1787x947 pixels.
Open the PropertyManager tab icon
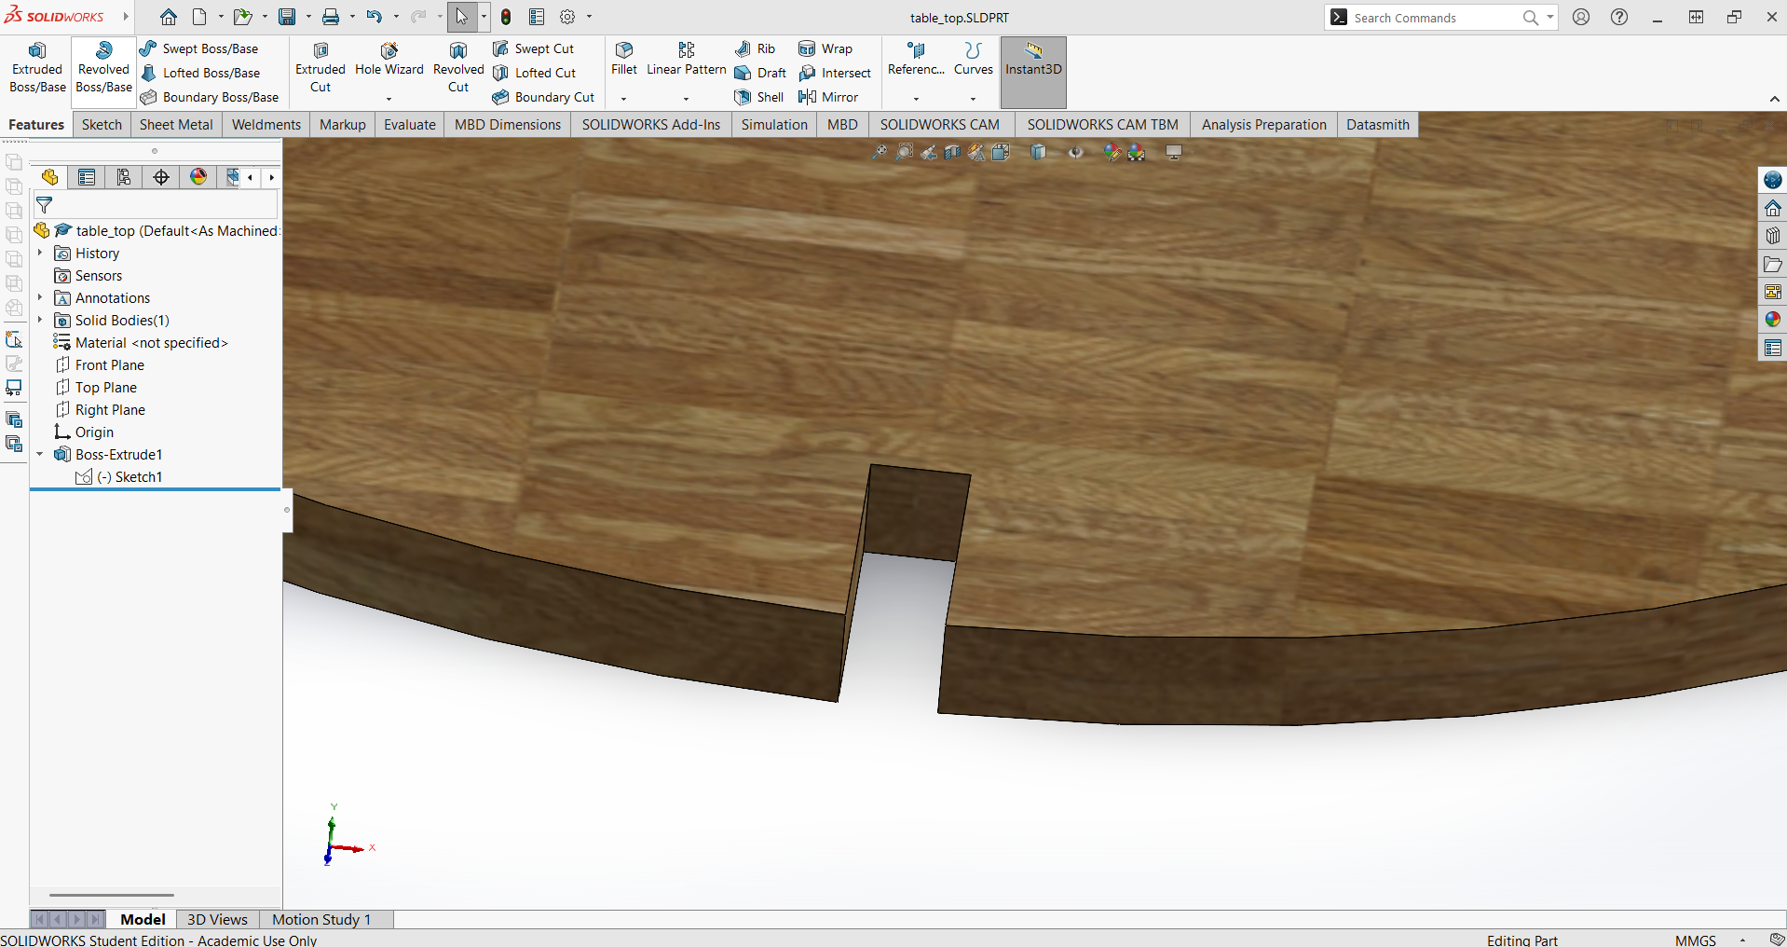point(87,177)
